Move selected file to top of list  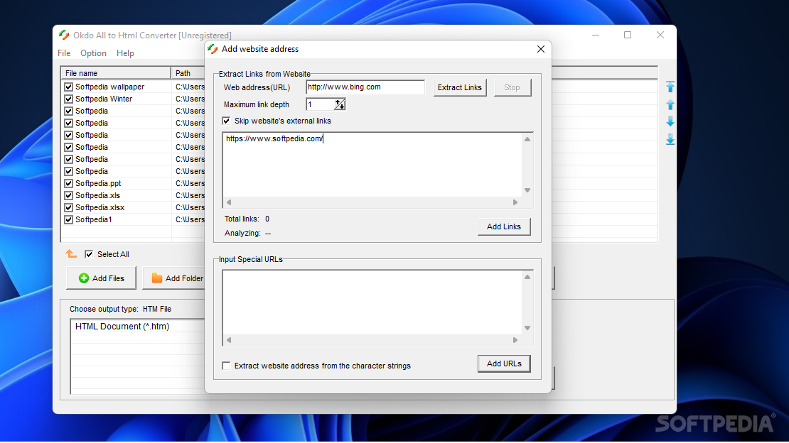670,87
